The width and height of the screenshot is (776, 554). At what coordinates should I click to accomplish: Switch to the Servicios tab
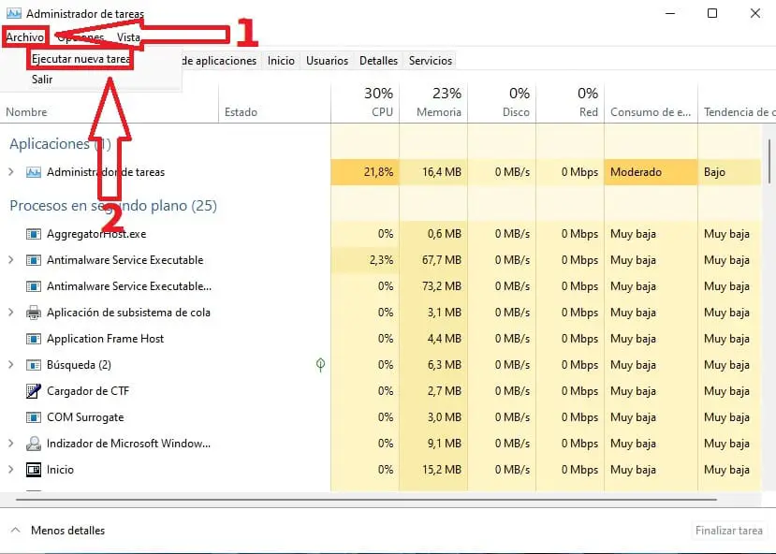coord(431,60)
